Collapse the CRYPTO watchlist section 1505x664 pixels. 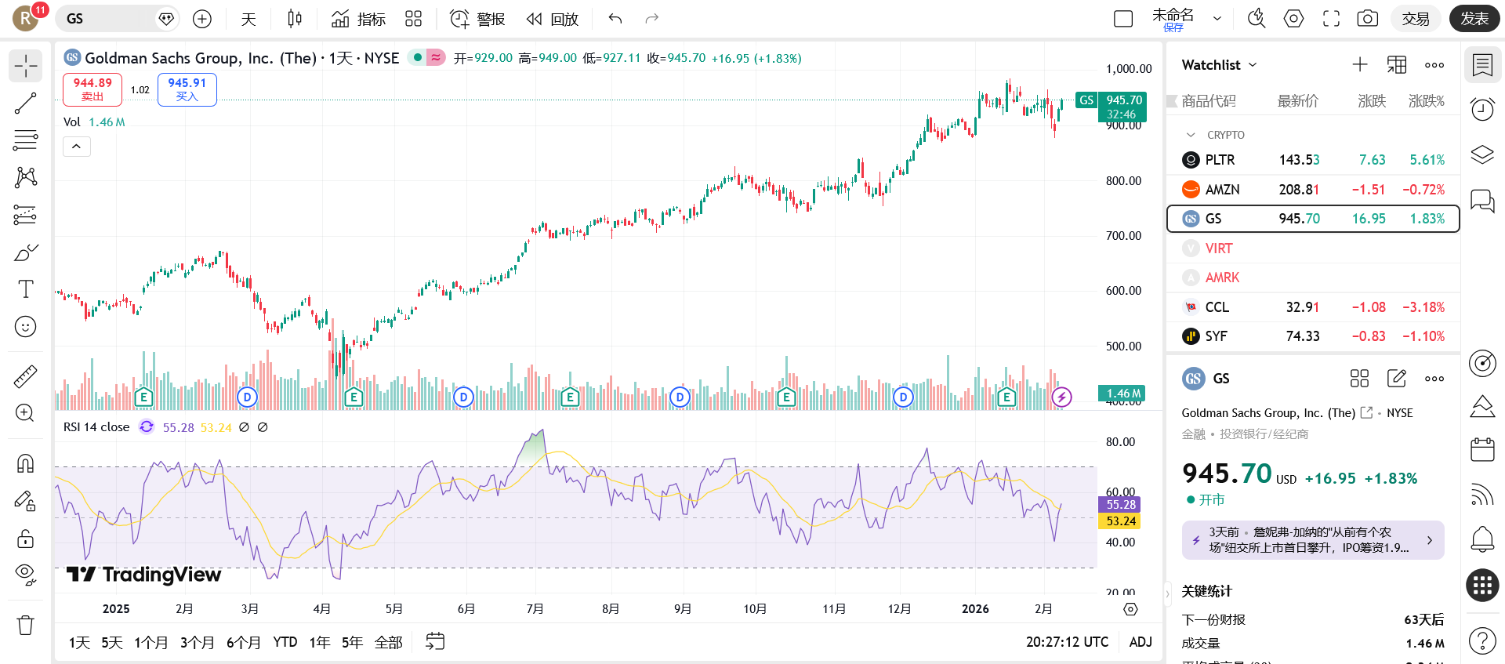1191,135
